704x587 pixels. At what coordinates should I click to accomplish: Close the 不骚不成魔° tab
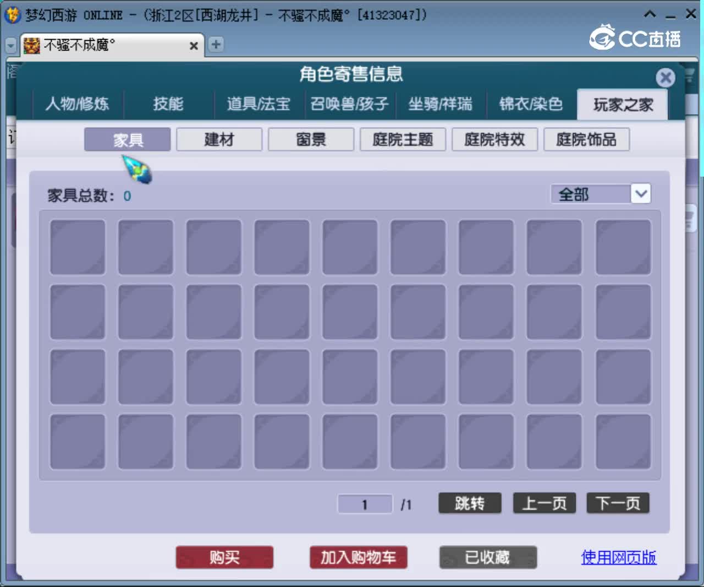194,46
